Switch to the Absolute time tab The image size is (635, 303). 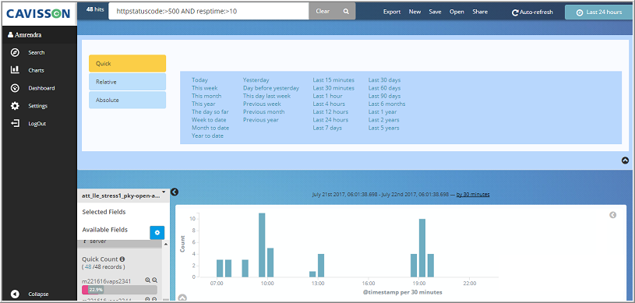pyautogui.click(x=128, y=100)
